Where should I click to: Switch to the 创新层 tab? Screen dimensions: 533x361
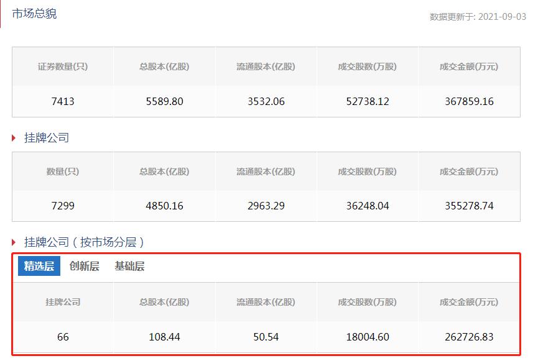(84, 267)
